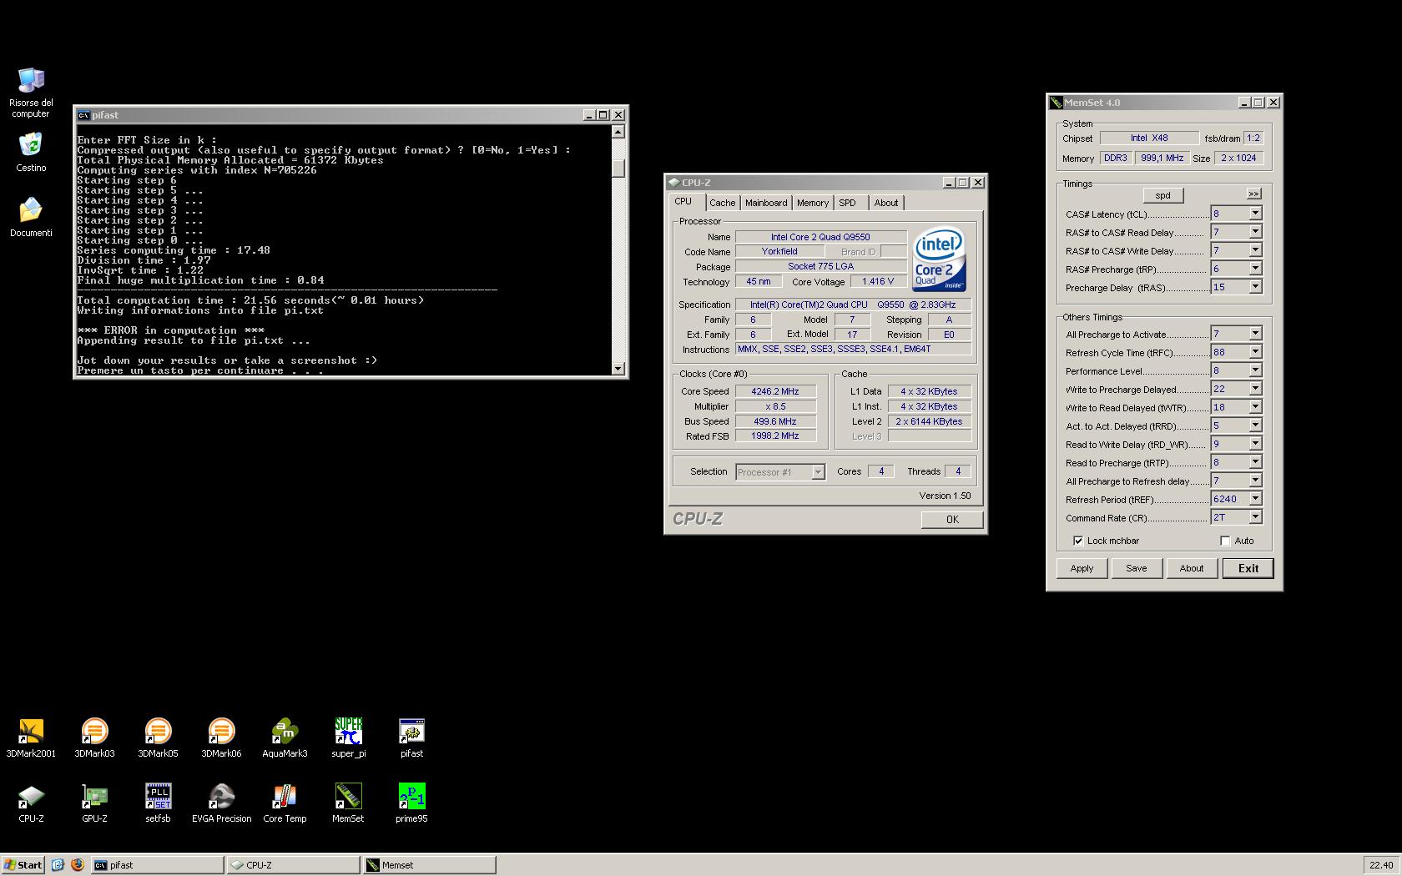Screen dimensions: 1402x876
Task: Click the pifast window title icon
Action: coord(83,115)
